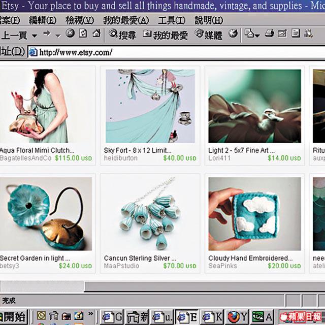Visit seller betsy3 shop link
Image resolution: width=325 pixels, height=325 pixels.
pos(10,266)
